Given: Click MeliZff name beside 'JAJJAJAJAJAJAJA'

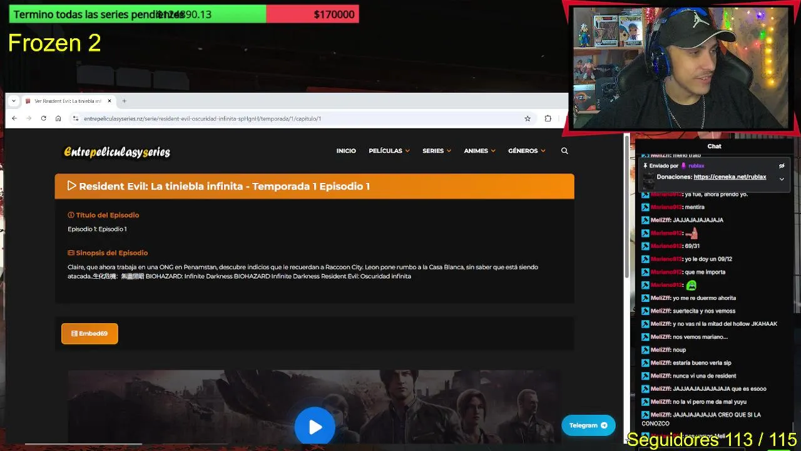Looking at the screenshot, I should point(661,220).
